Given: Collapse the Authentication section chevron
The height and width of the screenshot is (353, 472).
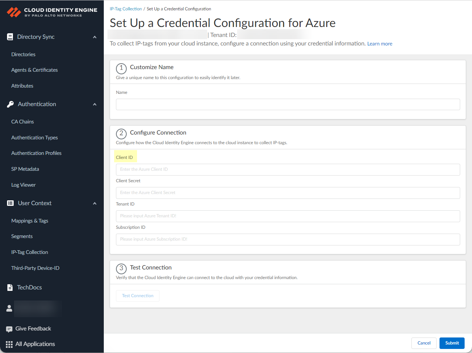Looking at the screenshot, I should tap(95, 104).
